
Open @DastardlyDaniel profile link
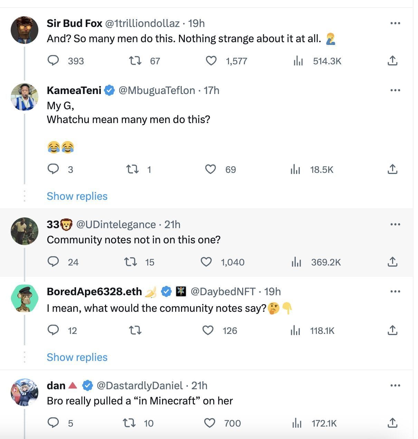pyautogui.click(x=140, y=385)
